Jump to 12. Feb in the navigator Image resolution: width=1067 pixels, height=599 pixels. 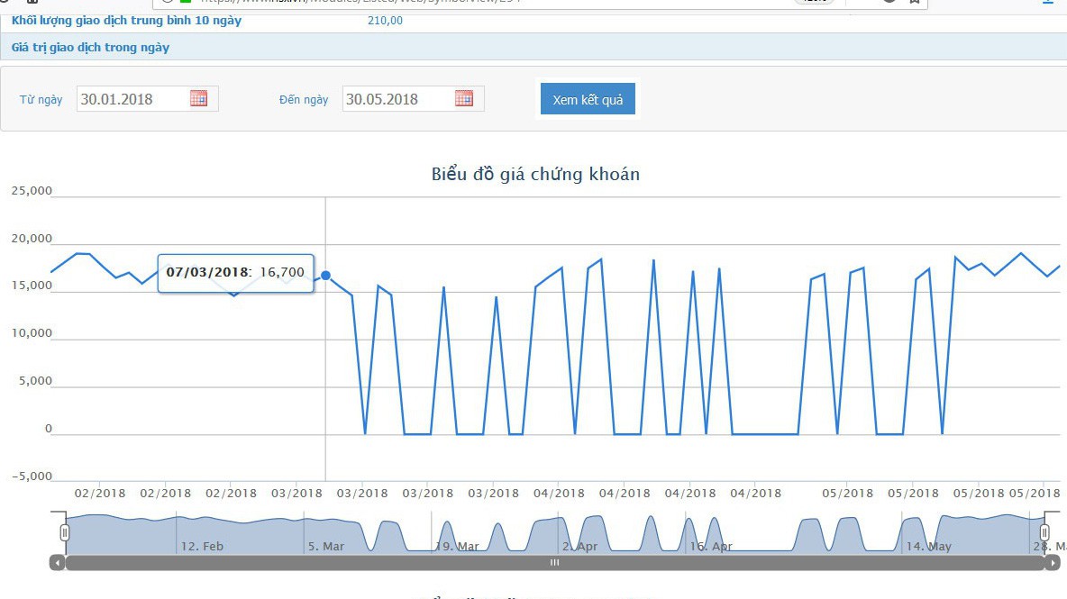click(202, 546)
